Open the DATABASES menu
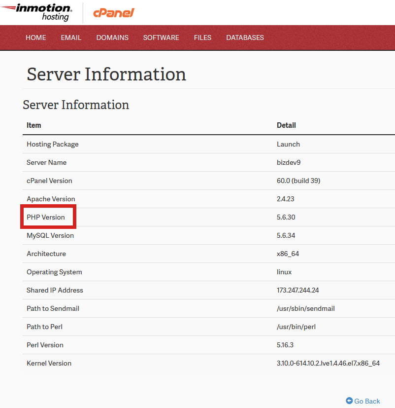The image size is (395, 408). [245, 37]
